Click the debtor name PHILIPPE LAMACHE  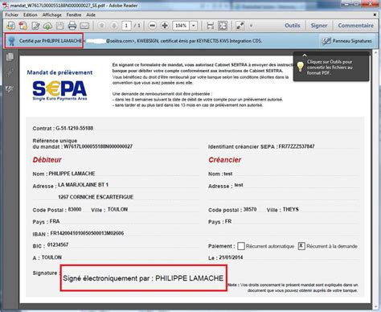coord(72,174)
